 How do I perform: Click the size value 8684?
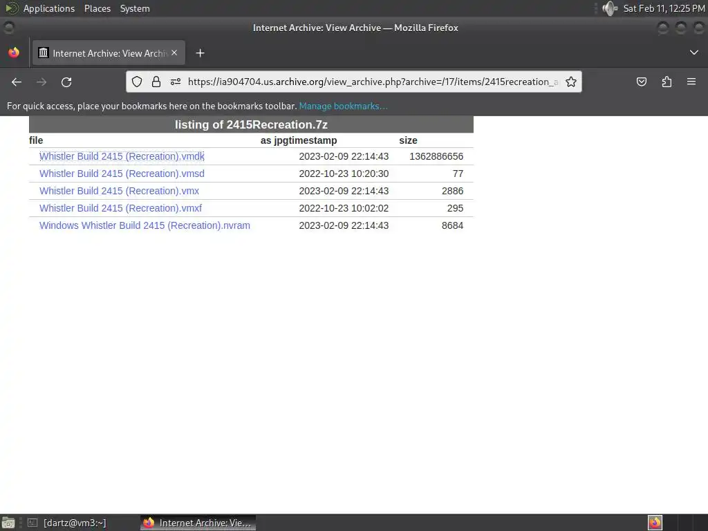452,225
